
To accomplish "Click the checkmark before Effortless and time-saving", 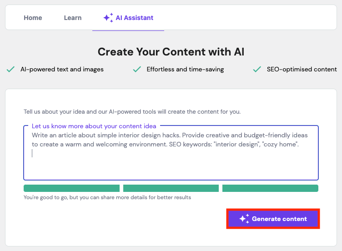I will click(136, 70).
